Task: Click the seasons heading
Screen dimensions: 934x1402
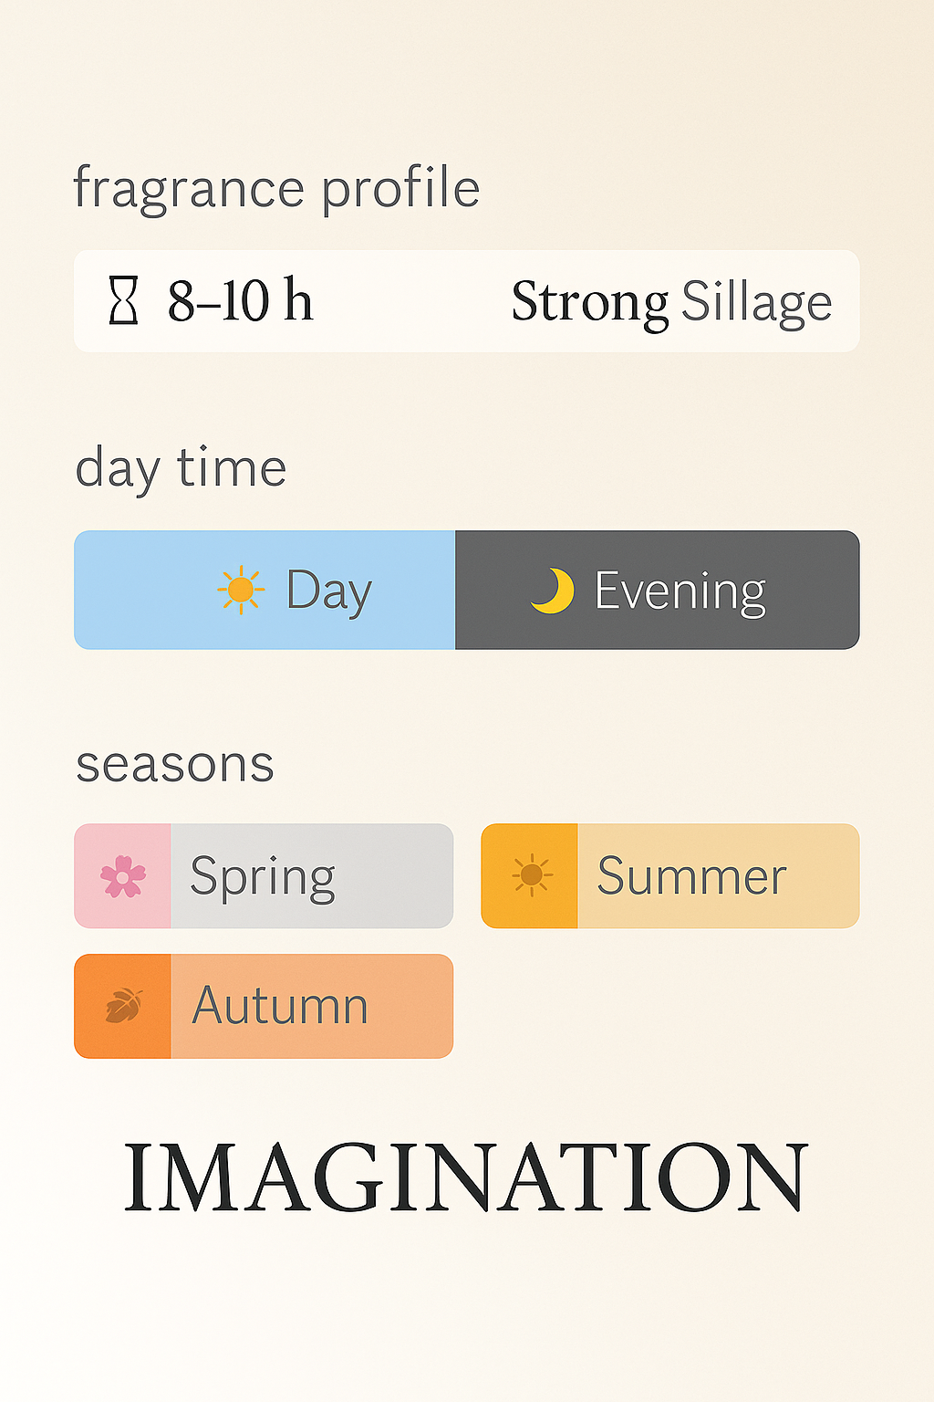Action: pos(175,764)
